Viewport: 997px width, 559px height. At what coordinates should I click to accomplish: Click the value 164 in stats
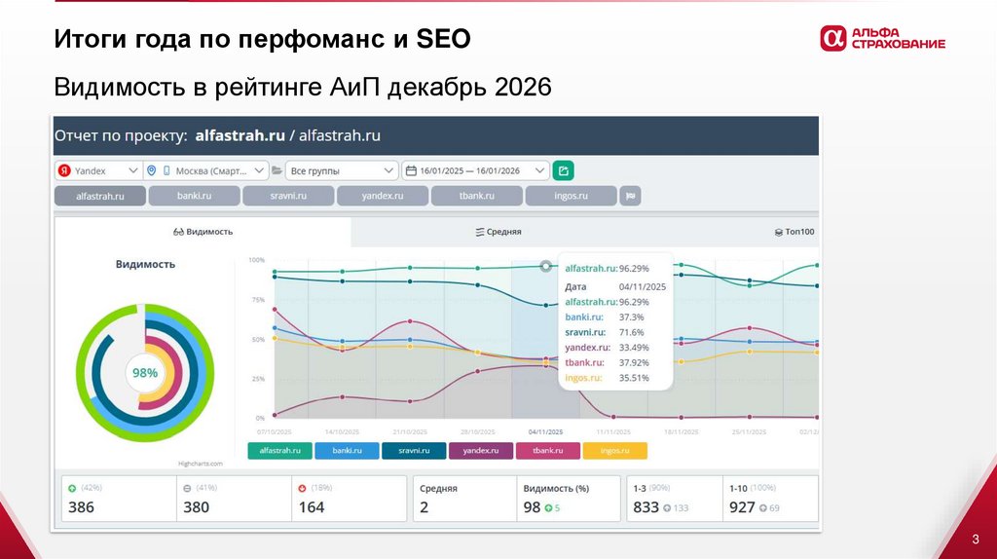(x=312, y=506)
